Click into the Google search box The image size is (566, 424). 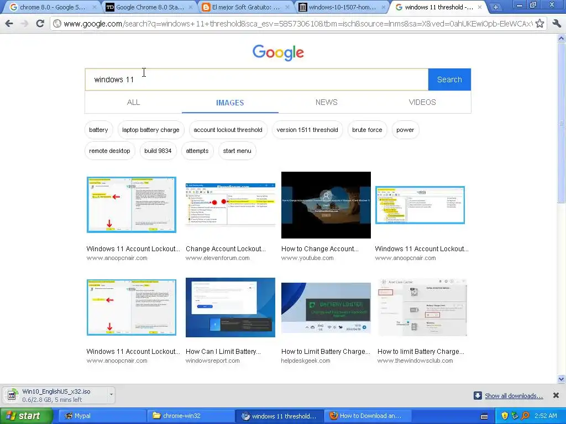[256, 79]
